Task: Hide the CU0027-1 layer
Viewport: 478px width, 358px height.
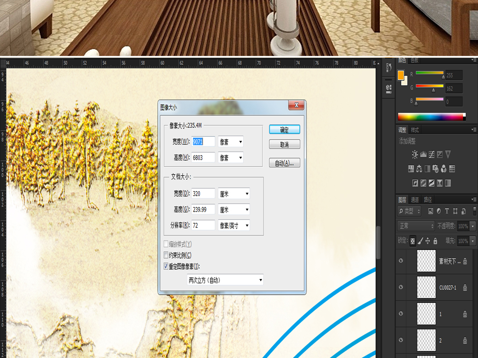Action: click(401, 288)
